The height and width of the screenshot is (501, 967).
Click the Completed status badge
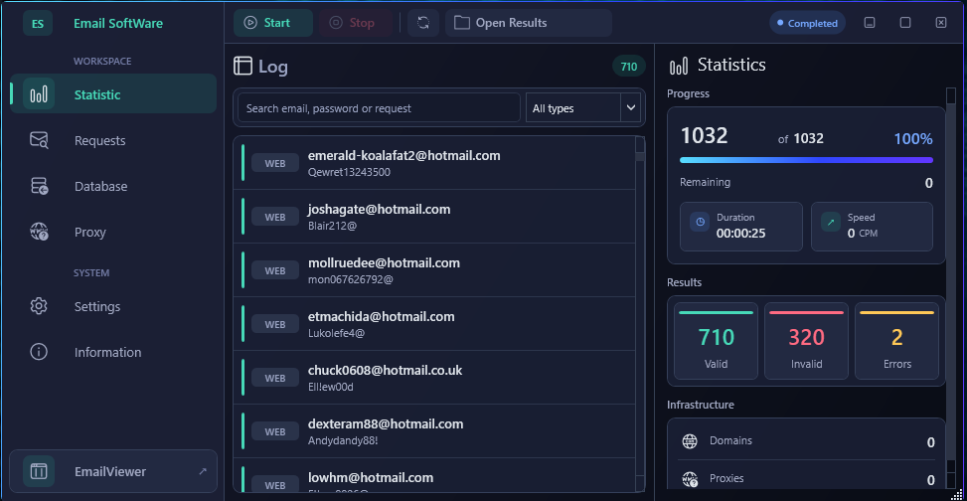click(x=807, y=23)
